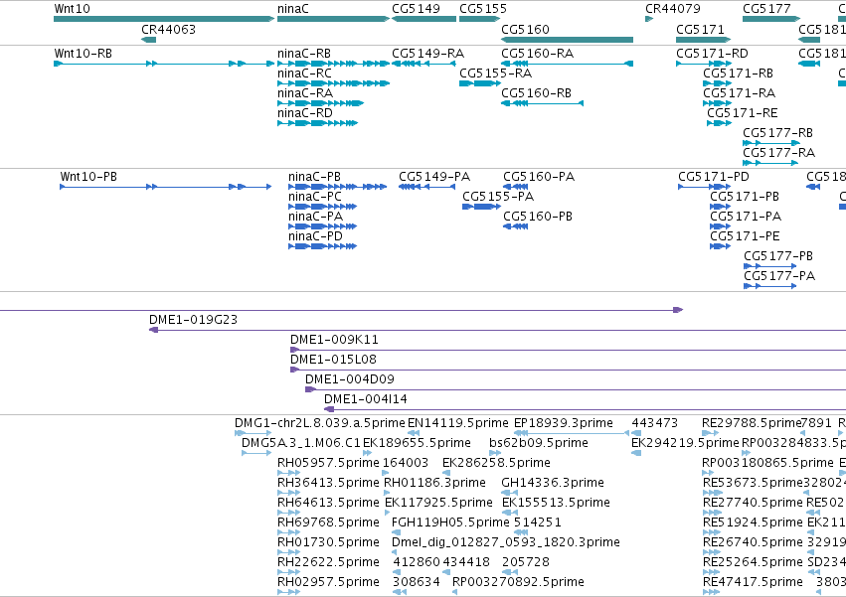Click the CG5171-PE protein label
This screenshot has height=597, width=846.
[746, 236]
